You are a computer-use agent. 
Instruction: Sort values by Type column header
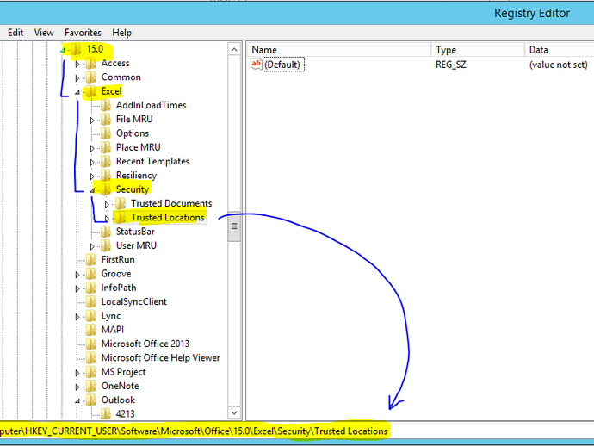pos(478,50)
